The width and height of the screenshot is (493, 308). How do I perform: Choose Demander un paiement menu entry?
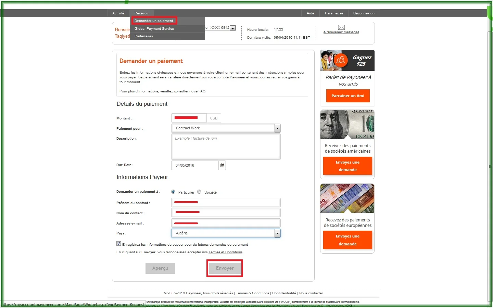(154, 21)
